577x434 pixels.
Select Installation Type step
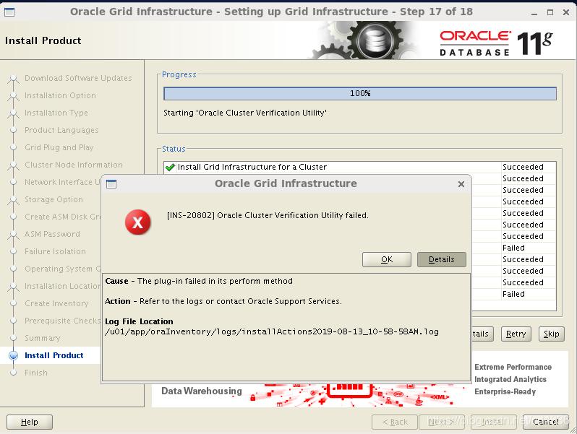(56, 113)
